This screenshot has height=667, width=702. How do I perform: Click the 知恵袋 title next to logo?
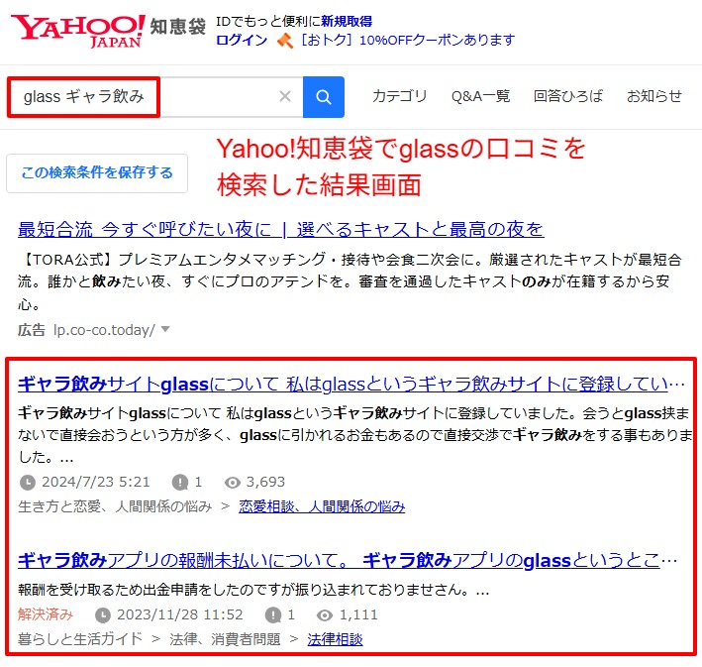click(178, 27)
